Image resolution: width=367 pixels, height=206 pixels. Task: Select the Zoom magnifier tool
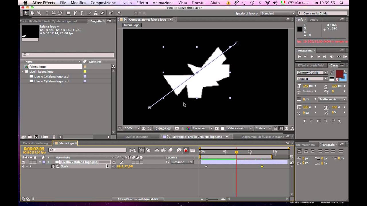(x=39, y=13)
